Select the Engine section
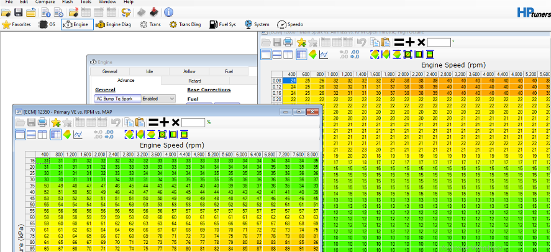 tap(77, 25)
